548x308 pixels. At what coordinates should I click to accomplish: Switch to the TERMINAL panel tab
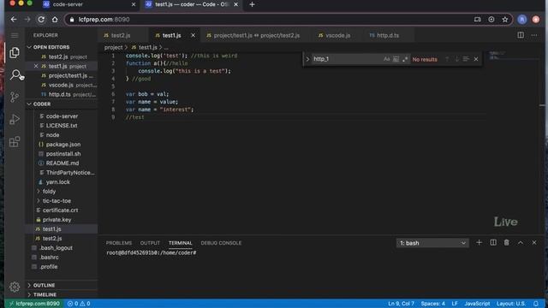pyautogui.click(x=181, y=243)
